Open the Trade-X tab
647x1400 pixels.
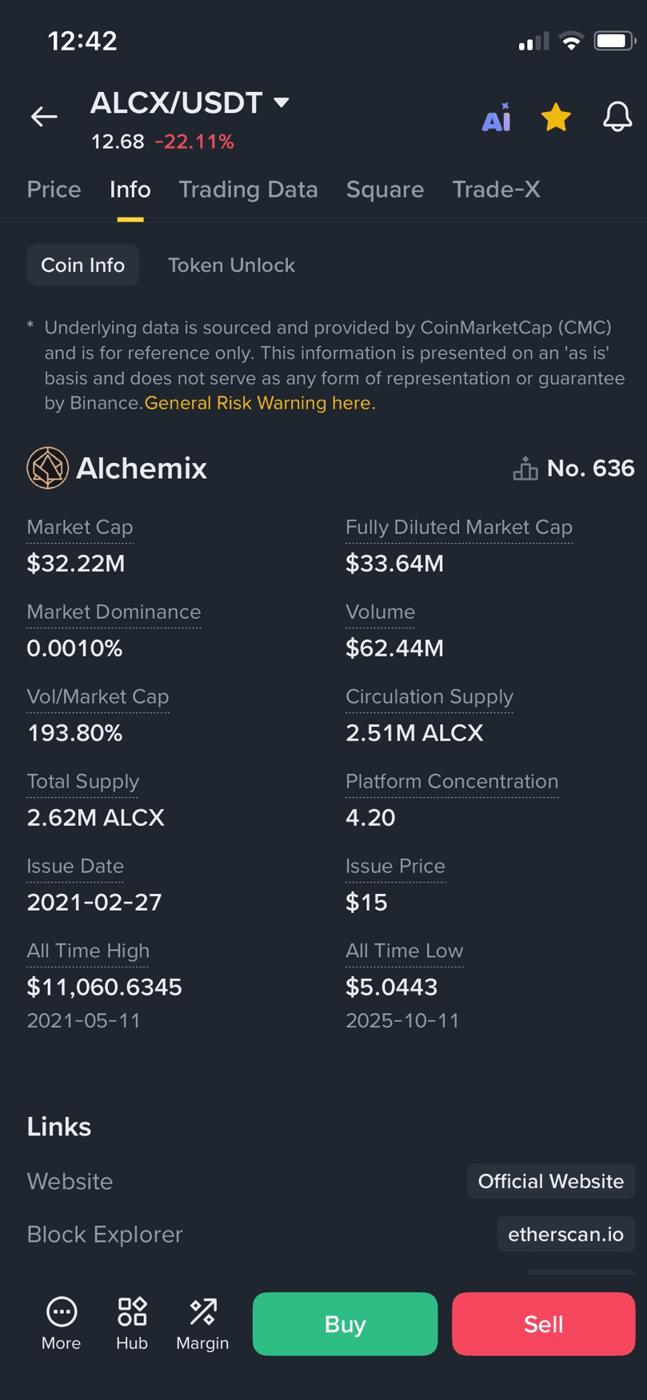(496, 189)
